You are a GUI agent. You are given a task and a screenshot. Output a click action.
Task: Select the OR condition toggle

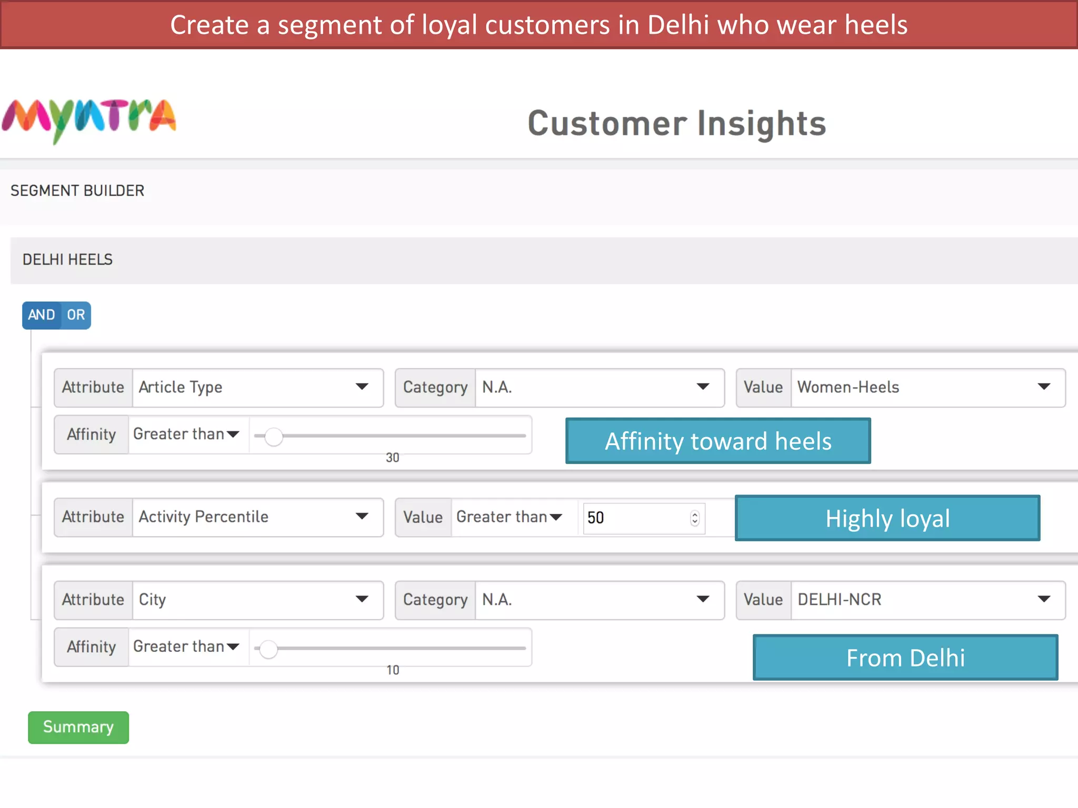(76, 315)
